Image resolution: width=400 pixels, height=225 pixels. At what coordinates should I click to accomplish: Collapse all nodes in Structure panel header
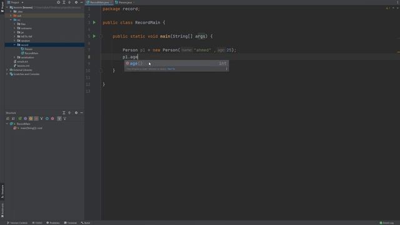pos(69,112)
